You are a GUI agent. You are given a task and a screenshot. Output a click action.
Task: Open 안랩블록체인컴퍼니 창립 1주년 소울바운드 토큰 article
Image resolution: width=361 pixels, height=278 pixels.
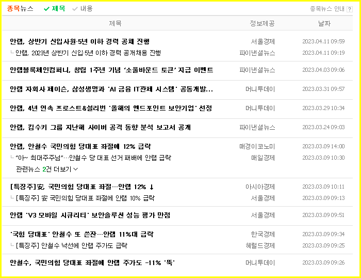[111, 70]
